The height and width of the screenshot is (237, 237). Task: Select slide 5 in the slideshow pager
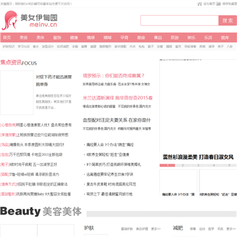click(229, 165)
